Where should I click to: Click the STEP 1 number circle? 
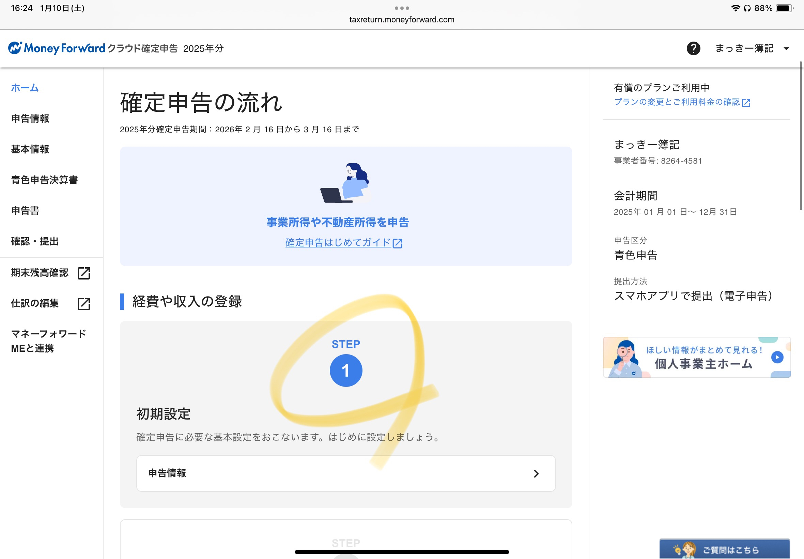(x=346, y=371)
